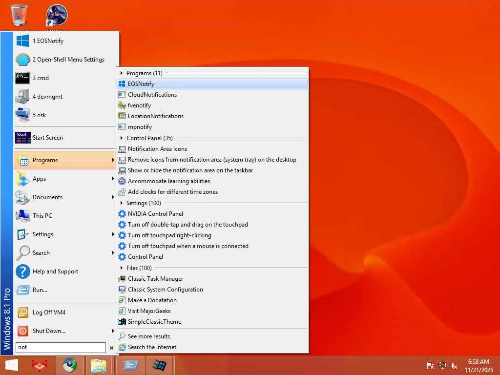
Task: Open the file explorer taskbar icon
Action: [x=99, y=365]
